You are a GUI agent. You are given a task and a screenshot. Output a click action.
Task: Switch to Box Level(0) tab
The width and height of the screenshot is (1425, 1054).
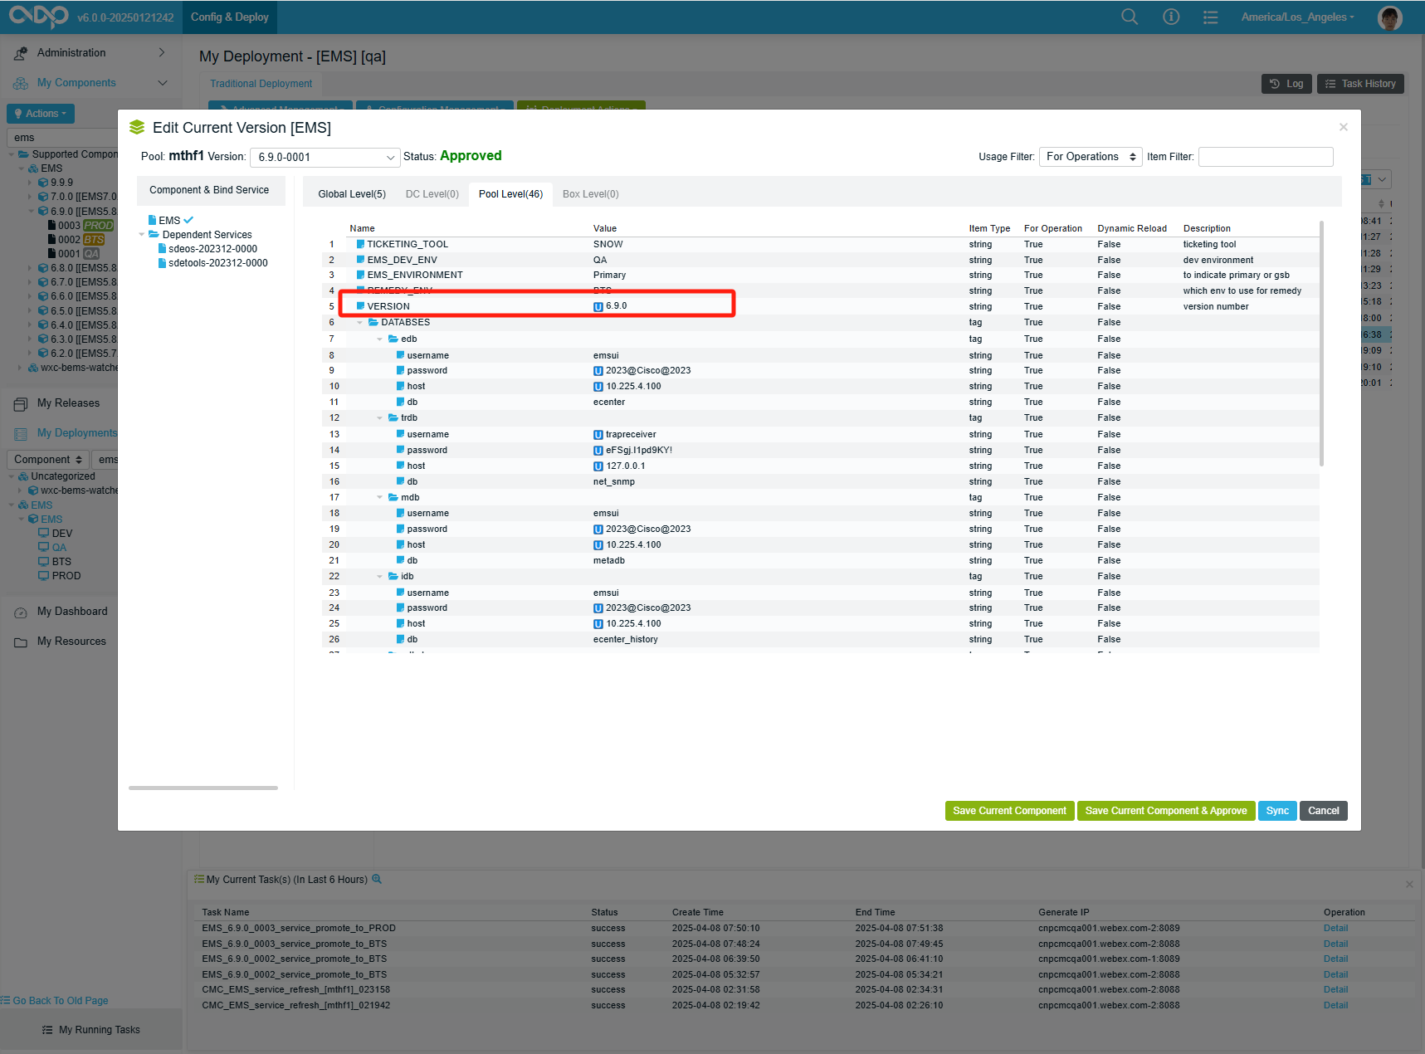pos(591,194)
